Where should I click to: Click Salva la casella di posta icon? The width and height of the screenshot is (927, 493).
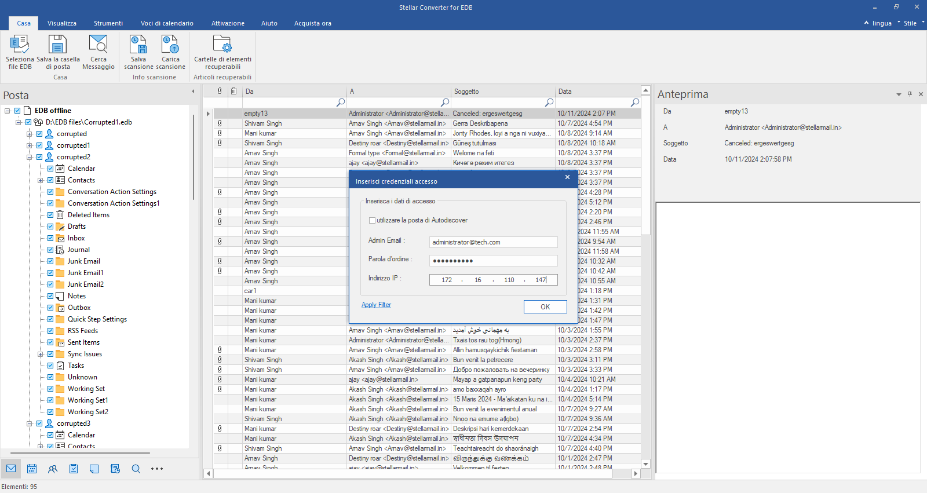pyautogui.click(x=58, y=52)
